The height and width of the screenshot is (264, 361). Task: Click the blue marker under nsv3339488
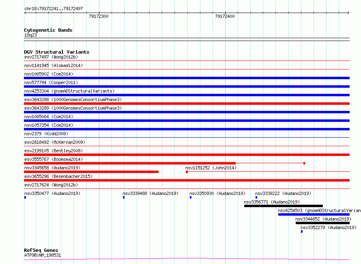point(124,197)
